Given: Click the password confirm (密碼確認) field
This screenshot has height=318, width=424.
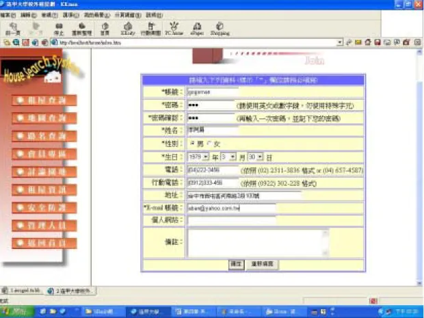Looking at the screenshot, I should pos(211,118).
